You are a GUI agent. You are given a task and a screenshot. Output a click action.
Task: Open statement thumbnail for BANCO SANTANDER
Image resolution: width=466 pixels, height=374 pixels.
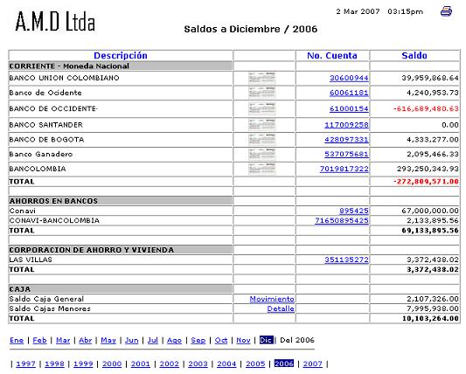point(262,125)
